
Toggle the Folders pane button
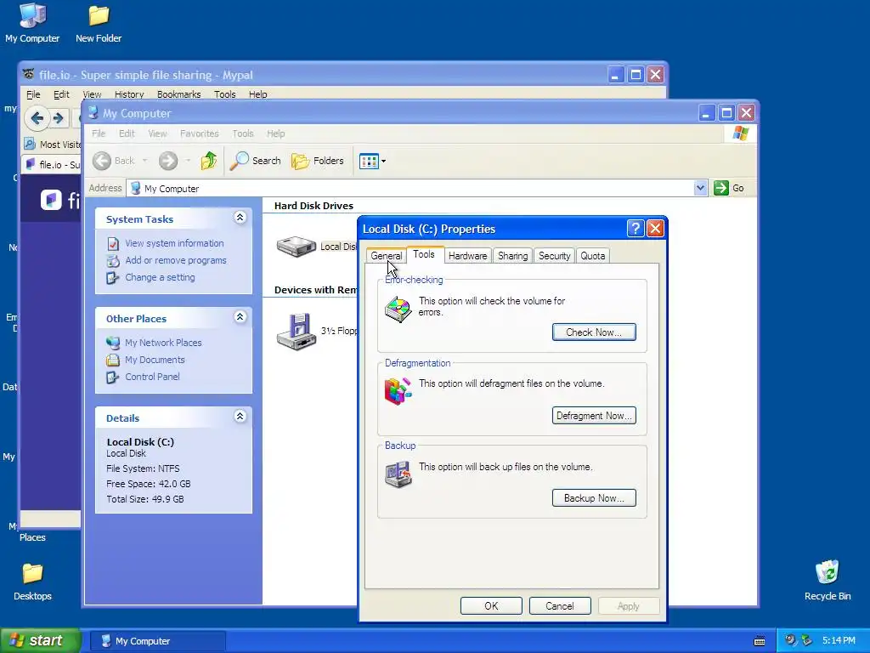click(x=318, y=161)
